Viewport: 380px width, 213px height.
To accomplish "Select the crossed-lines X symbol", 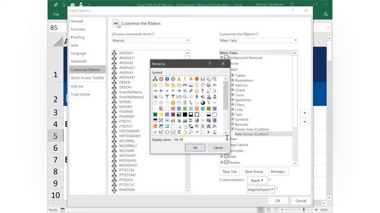I will (214, 126).
